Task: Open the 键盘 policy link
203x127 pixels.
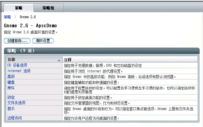Action: [11, 82]
